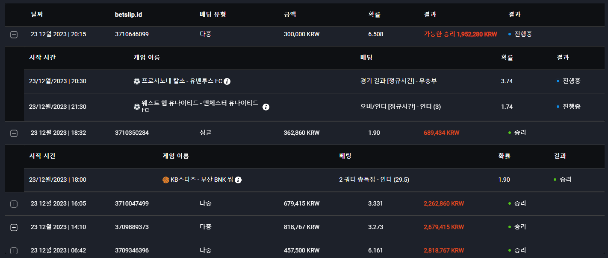Sort by betslip.id column header

pyautogui.click(x=129, y=14)
